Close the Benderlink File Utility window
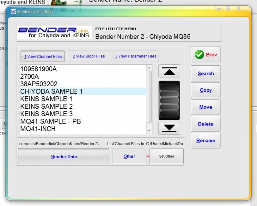The image size is (257, 206). [x=239, y=8]
